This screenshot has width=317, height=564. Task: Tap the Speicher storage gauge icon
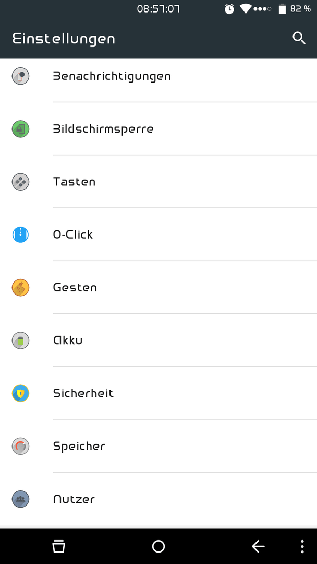click(x=20, y=446)
